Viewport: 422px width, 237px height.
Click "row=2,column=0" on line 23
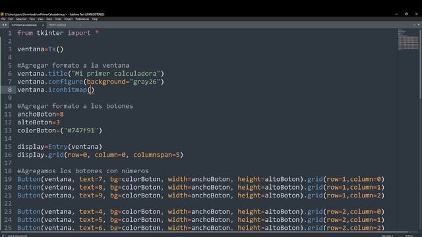click(x=353, y=212)
